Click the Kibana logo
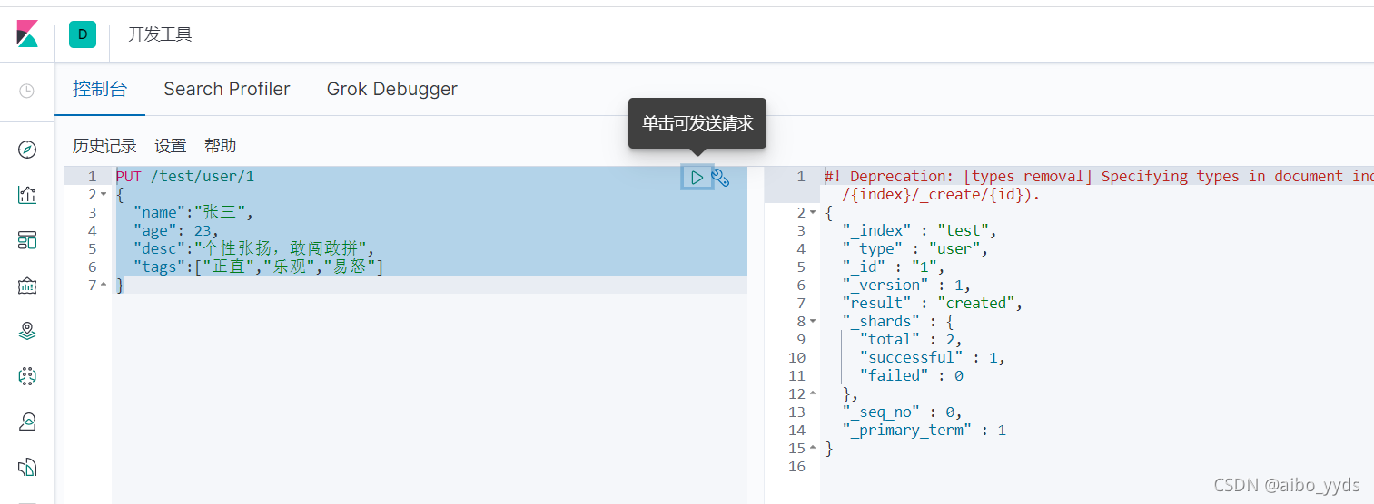 [27, 34]
